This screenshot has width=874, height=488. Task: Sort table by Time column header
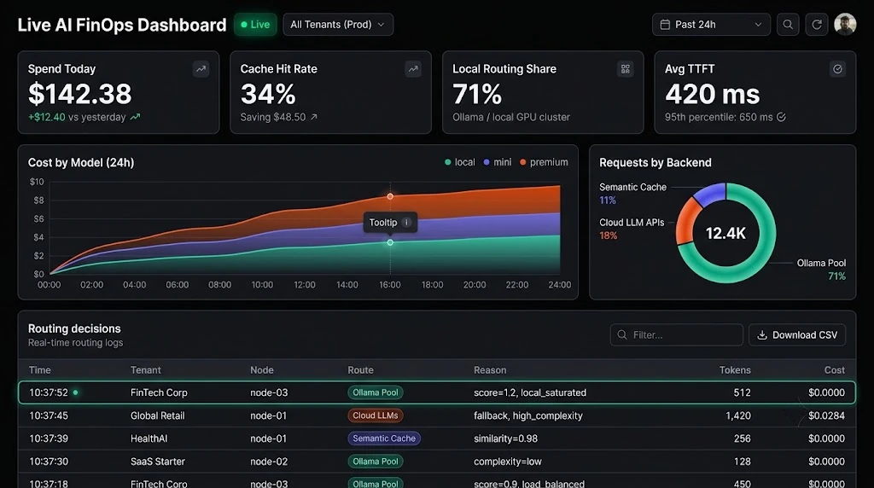[39, 370]
